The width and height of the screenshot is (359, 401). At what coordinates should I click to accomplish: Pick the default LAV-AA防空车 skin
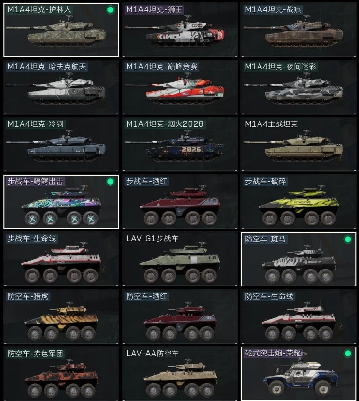coord(180,374)
